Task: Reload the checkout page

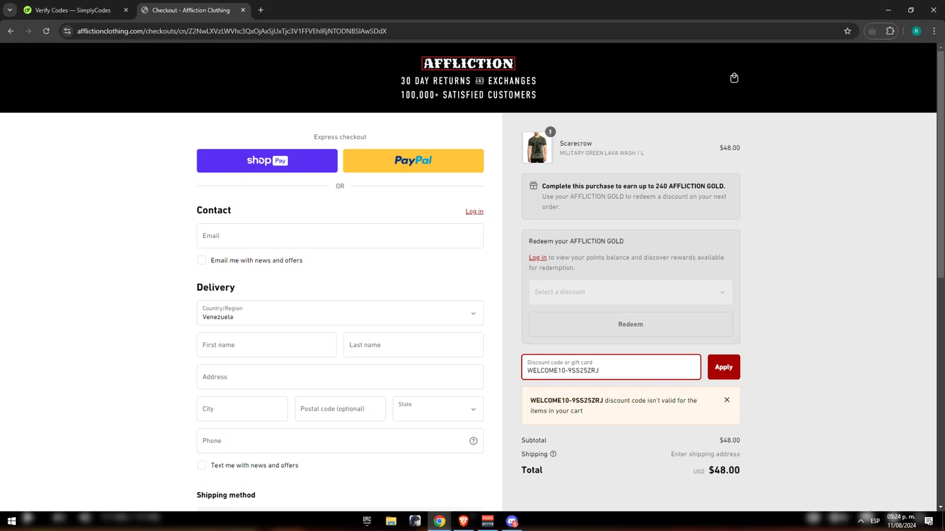Action: coord(46,31)
